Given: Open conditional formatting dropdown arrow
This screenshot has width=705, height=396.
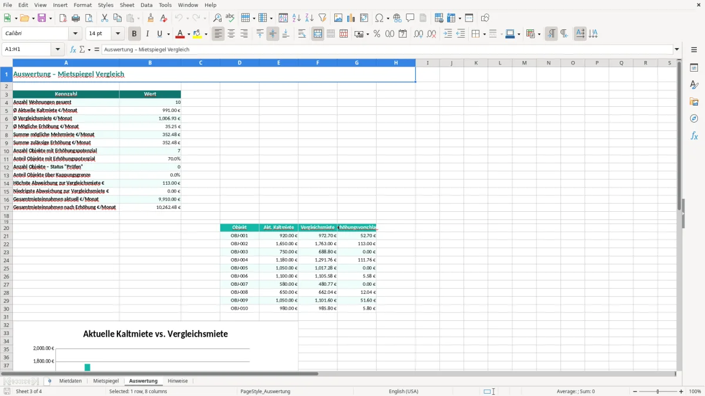Looking at the screenshot, I should coord(539,34).
